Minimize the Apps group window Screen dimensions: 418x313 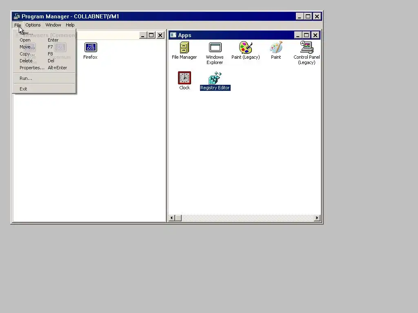pos(298,35)
